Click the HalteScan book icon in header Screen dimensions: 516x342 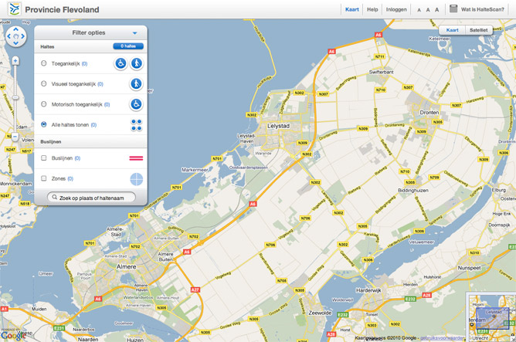(x=453, y=8)
